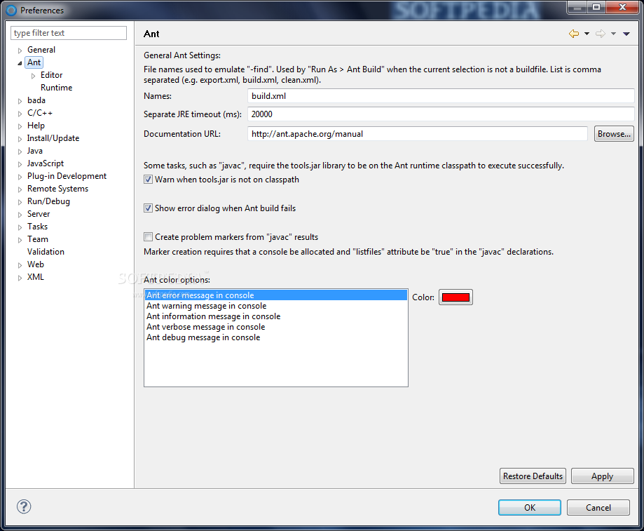Select Install/Update in the tree
This screenshot has height=531, width=644.
tap(53, 138)
